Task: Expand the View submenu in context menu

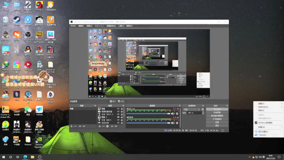Action: [x=268, y=103]
